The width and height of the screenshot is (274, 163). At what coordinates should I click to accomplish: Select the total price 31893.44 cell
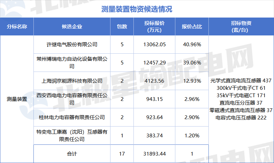(154, 154)
